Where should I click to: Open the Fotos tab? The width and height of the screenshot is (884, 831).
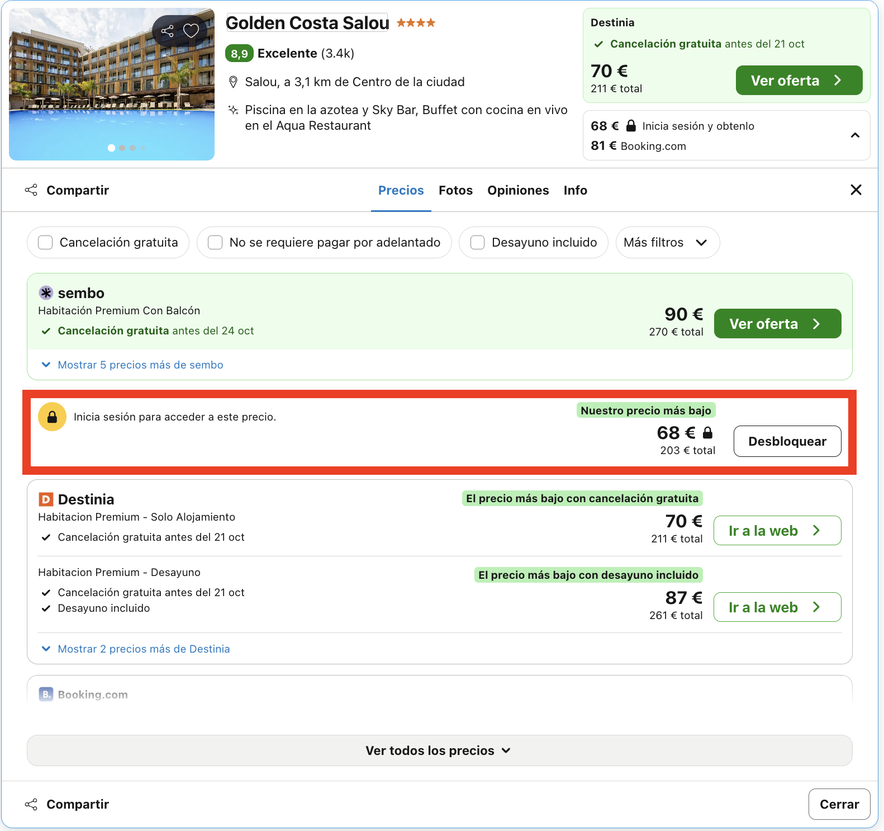[x=455, y=190]
